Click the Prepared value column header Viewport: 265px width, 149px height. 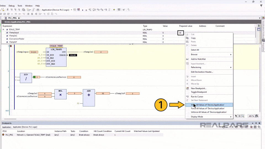point(185,26)
